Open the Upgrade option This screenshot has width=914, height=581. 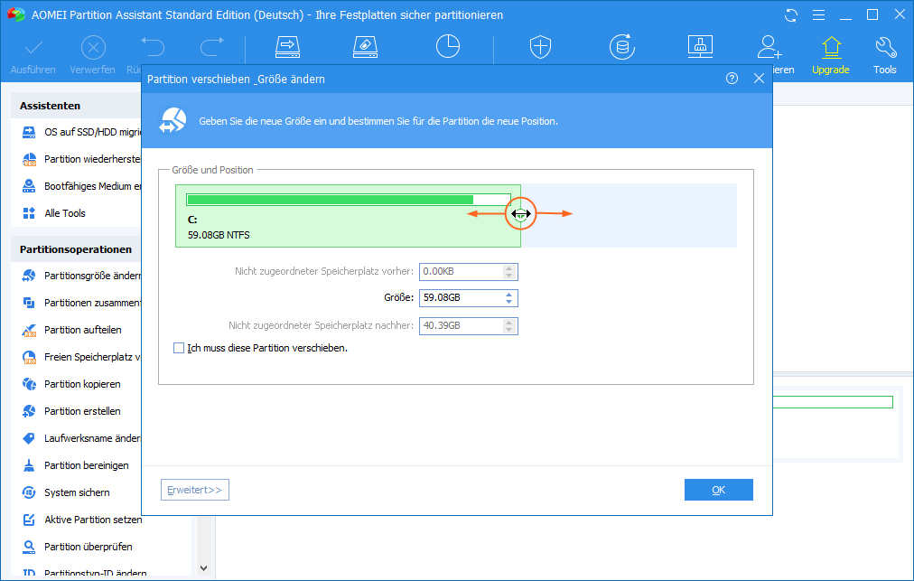(x=831, y=56)
